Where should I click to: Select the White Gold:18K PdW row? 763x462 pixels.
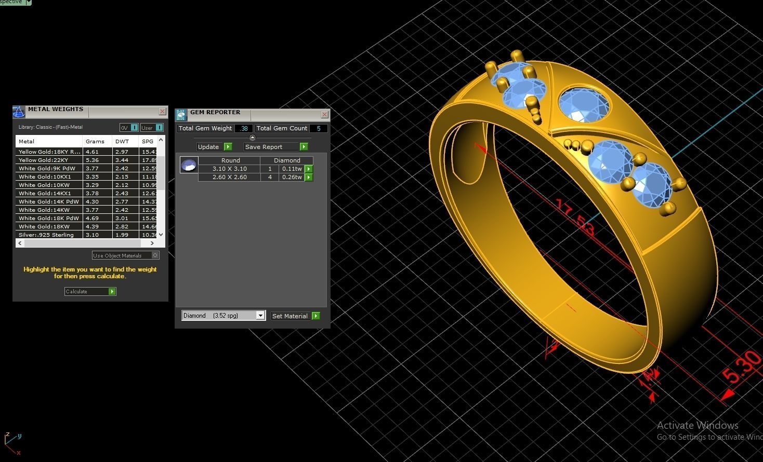click(x=86, y=218)
